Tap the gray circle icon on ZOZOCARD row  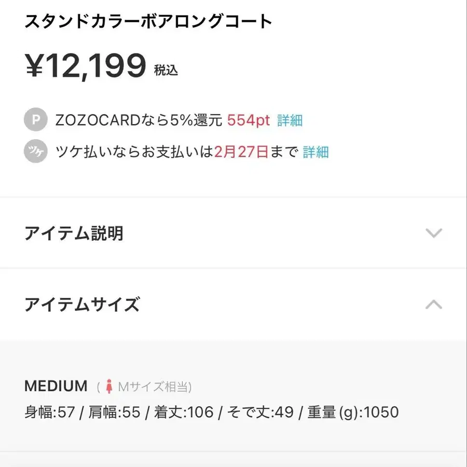35,120
